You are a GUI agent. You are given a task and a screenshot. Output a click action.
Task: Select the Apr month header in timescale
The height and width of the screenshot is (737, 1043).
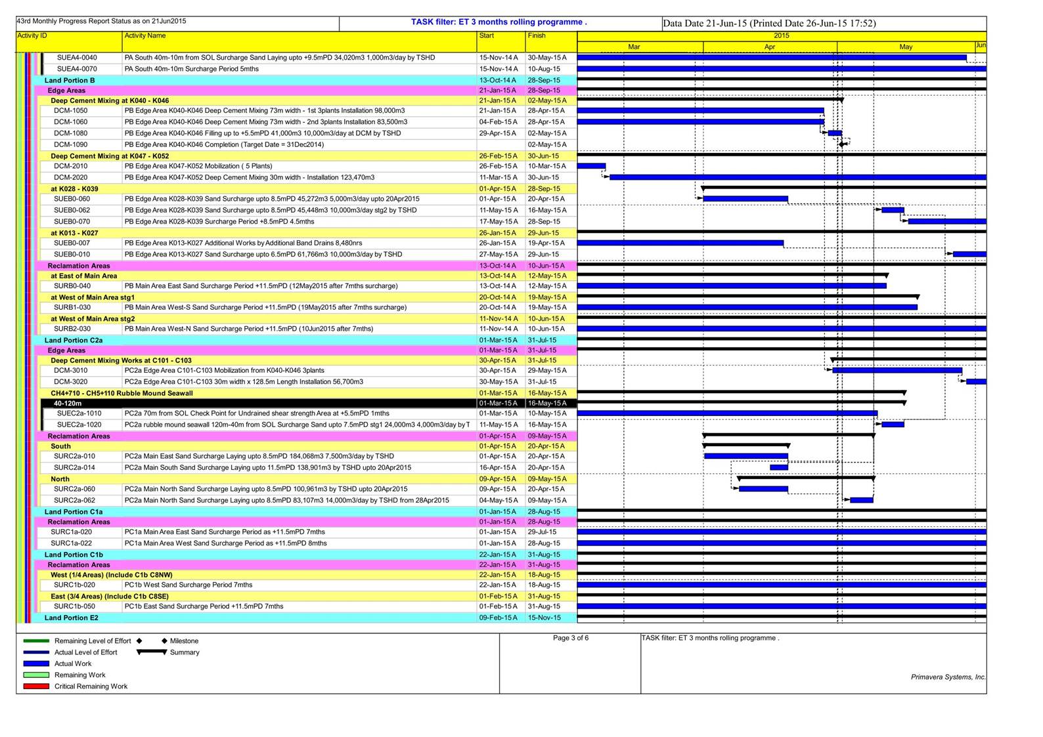click(x=770, y=47)
